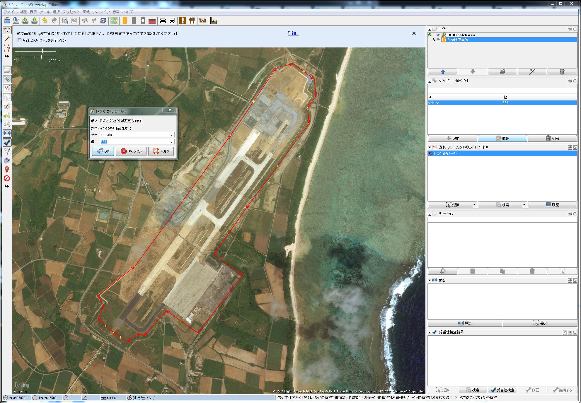
Task: Select the Draw nodes line tool
Action: (7, 39)
